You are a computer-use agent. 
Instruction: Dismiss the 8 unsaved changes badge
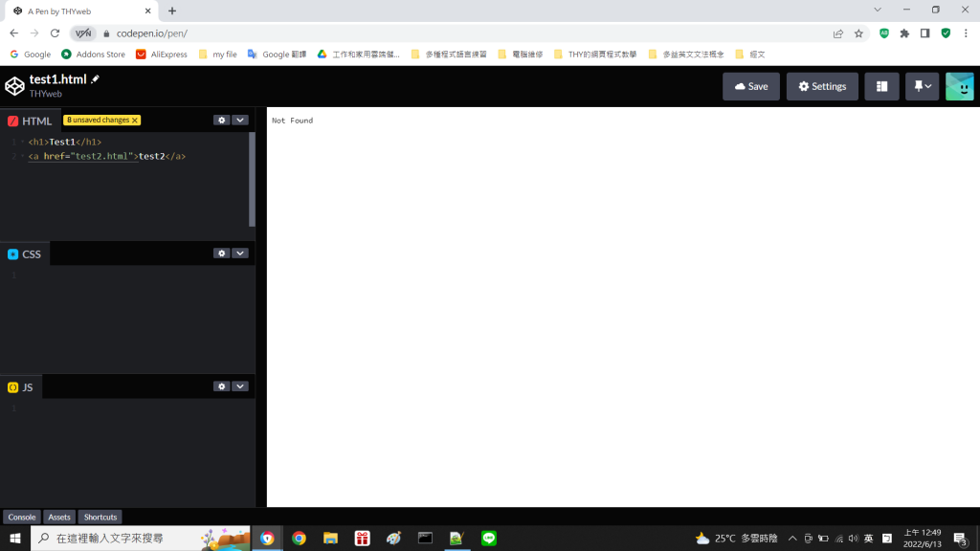pyautogui.click(x=134, y=120)
